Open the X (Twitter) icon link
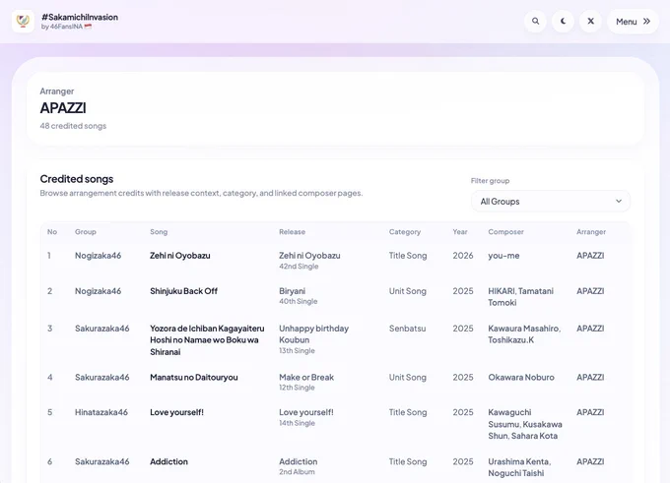Screen dimensions: 670x483 [x=590, y=21]
